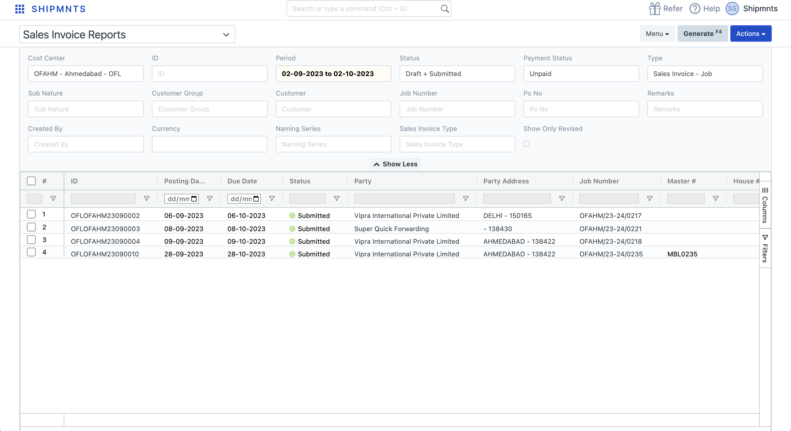Click the Remarks input field
This screenshot has width=791, height=431.
pyautogui.click(x=705, y=109)
